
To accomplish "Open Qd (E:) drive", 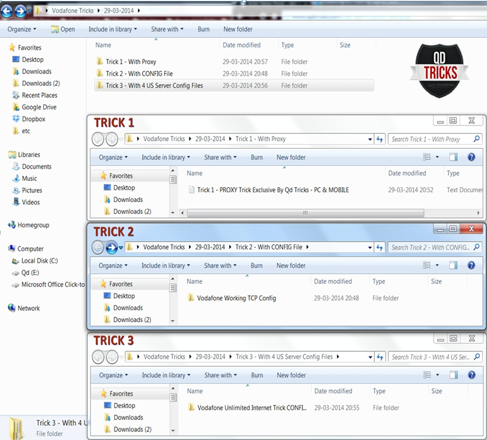I will pyautogui.click(x=26, y=273).
